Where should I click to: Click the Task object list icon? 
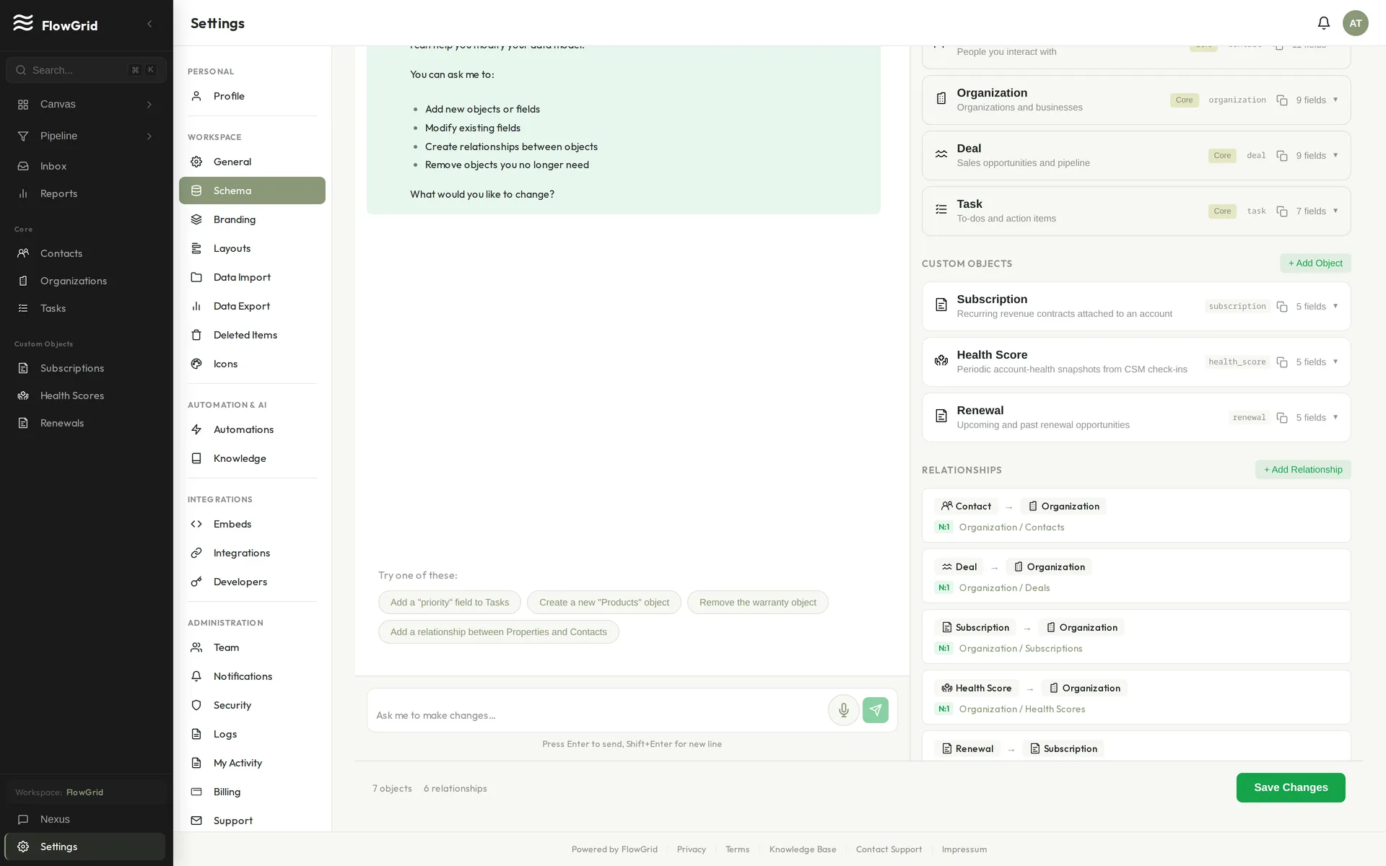pos(941,209)
